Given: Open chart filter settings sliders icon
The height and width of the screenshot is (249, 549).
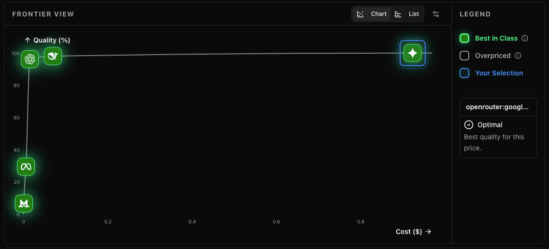Looking at the screenshot, I should click(x=436, y=14).
